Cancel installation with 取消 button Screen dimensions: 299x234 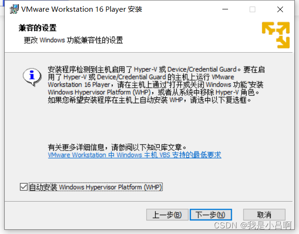tap(264, 215)
